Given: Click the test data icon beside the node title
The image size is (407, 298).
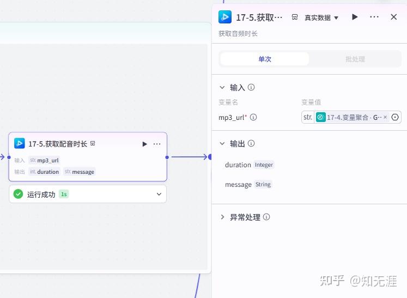Looking at the screenshot, I should [x=93, y=143].
